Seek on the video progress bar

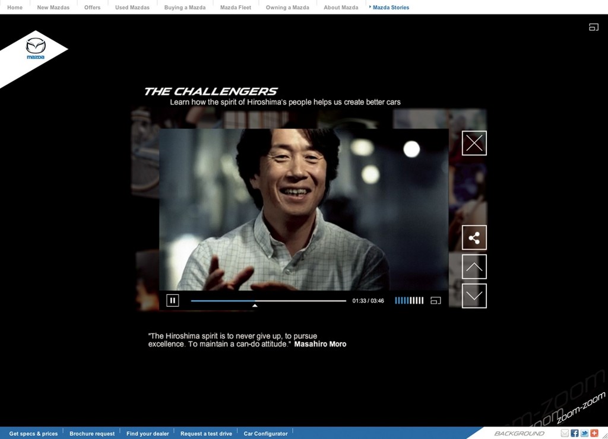268,301
